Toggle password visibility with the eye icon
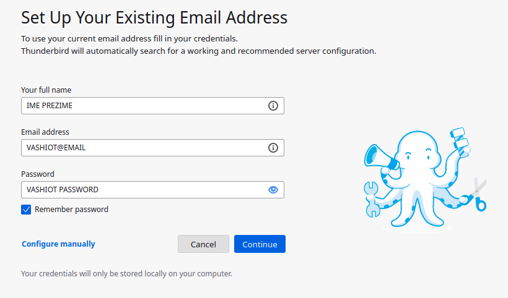This screenshot has height=298, width=508. point(273,190)
